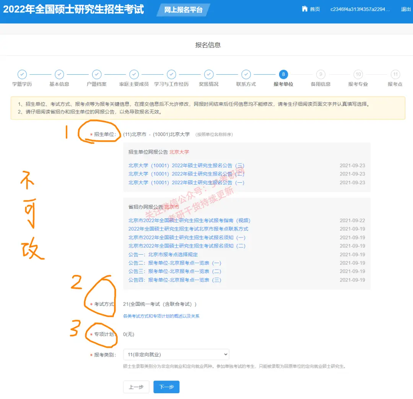Click the 网上报名平台 banner label
This screenshot has width=413, height=399.
[183, 10]
